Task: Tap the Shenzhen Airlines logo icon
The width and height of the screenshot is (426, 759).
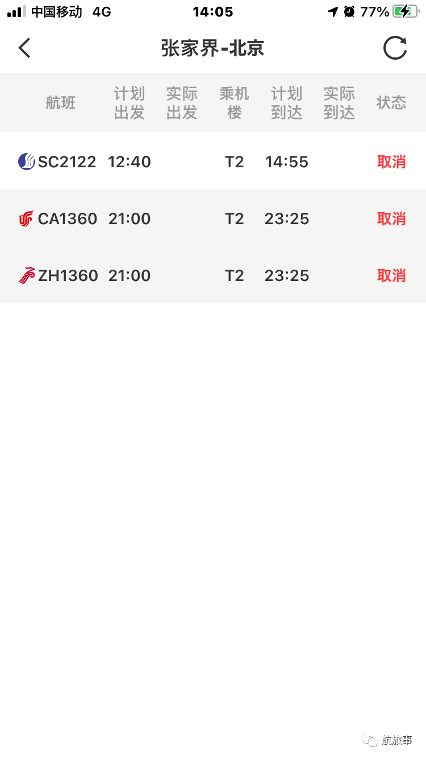Action: 26,275
